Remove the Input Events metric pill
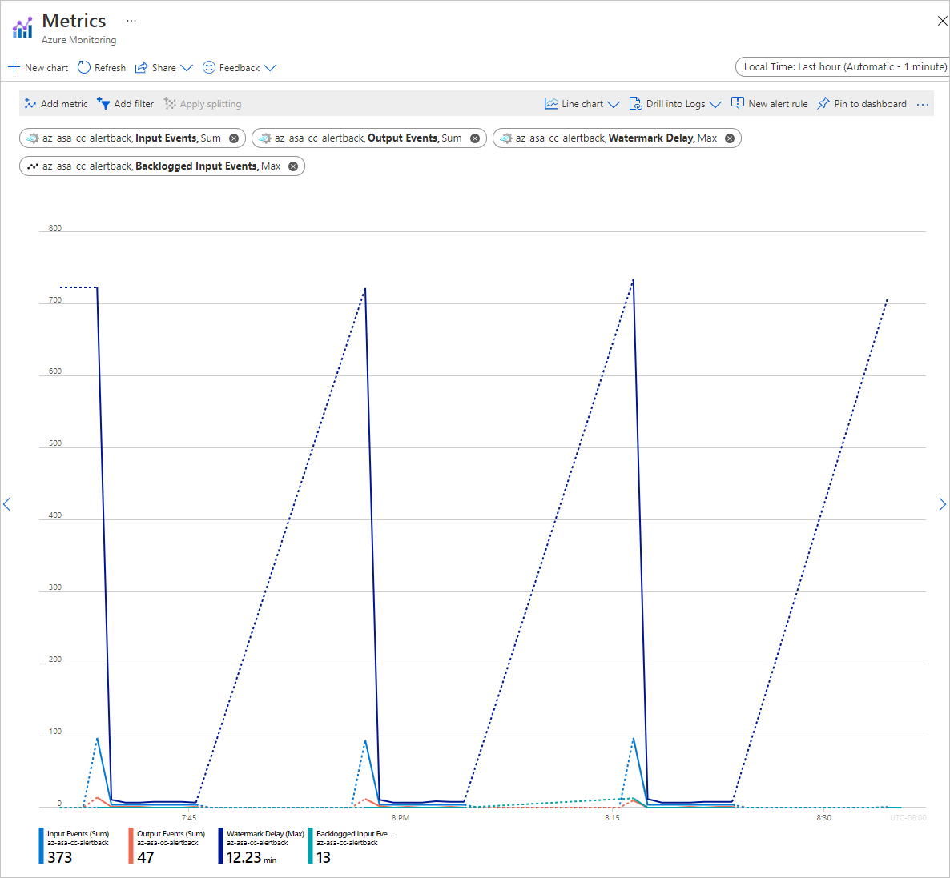 click(x=233, y=138)
